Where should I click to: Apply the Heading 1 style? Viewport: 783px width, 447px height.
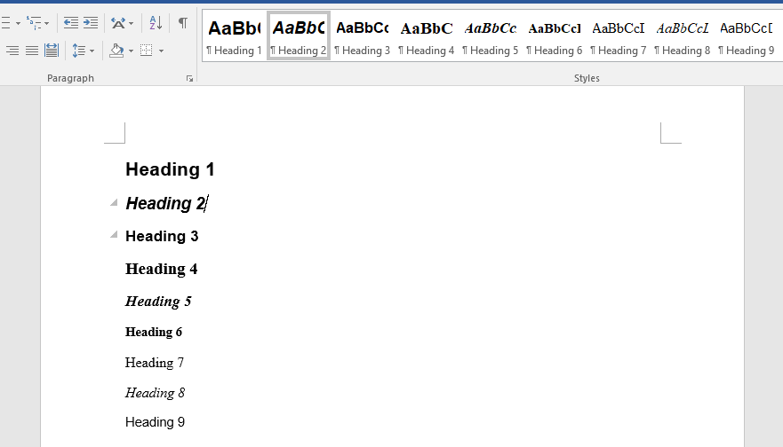tap(235, 35)
